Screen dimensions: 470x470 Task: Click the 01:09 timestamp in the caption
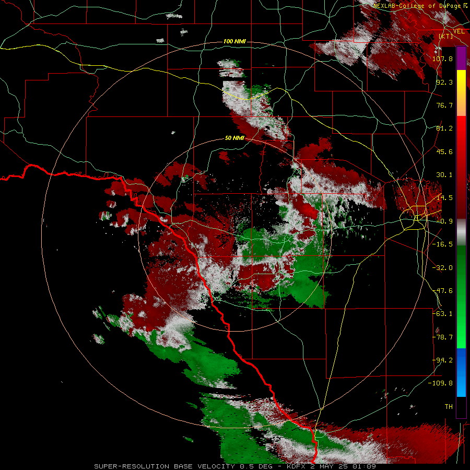(364, 466)
